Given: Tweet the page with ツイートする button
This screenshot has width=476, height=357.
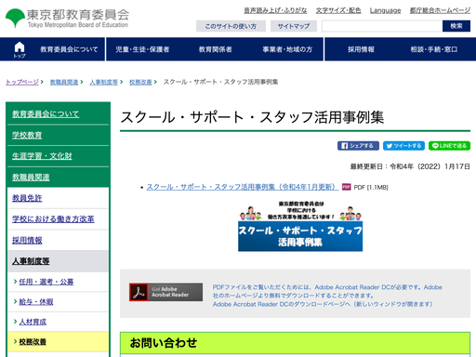Looking at the screenshot, I should (403, 146).
